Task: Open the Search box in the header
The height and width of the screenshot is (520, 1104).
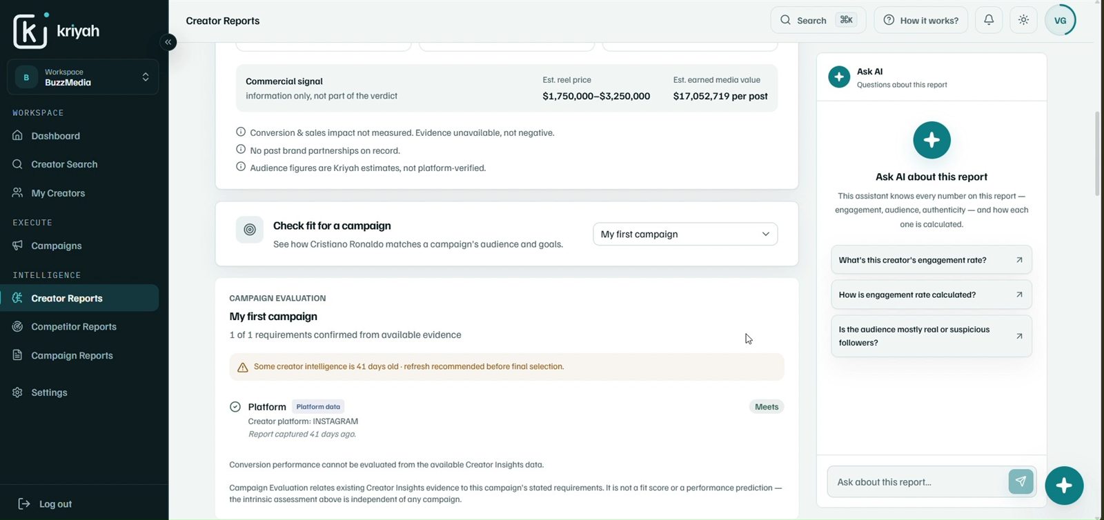Action: pos(818,20)
